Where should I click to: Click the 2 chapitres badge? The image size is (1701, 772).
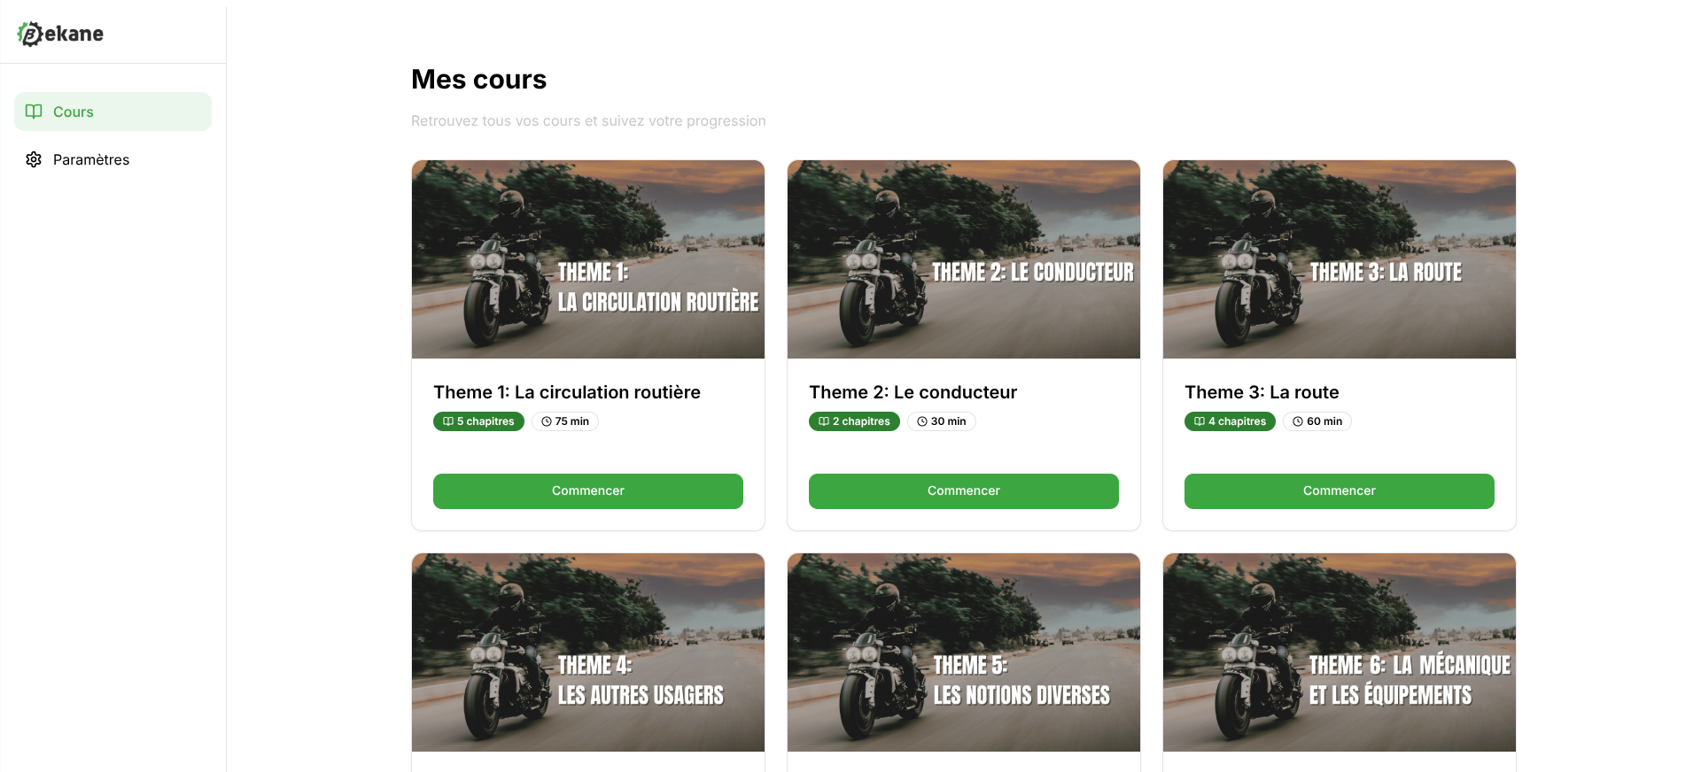pos(854,421)
